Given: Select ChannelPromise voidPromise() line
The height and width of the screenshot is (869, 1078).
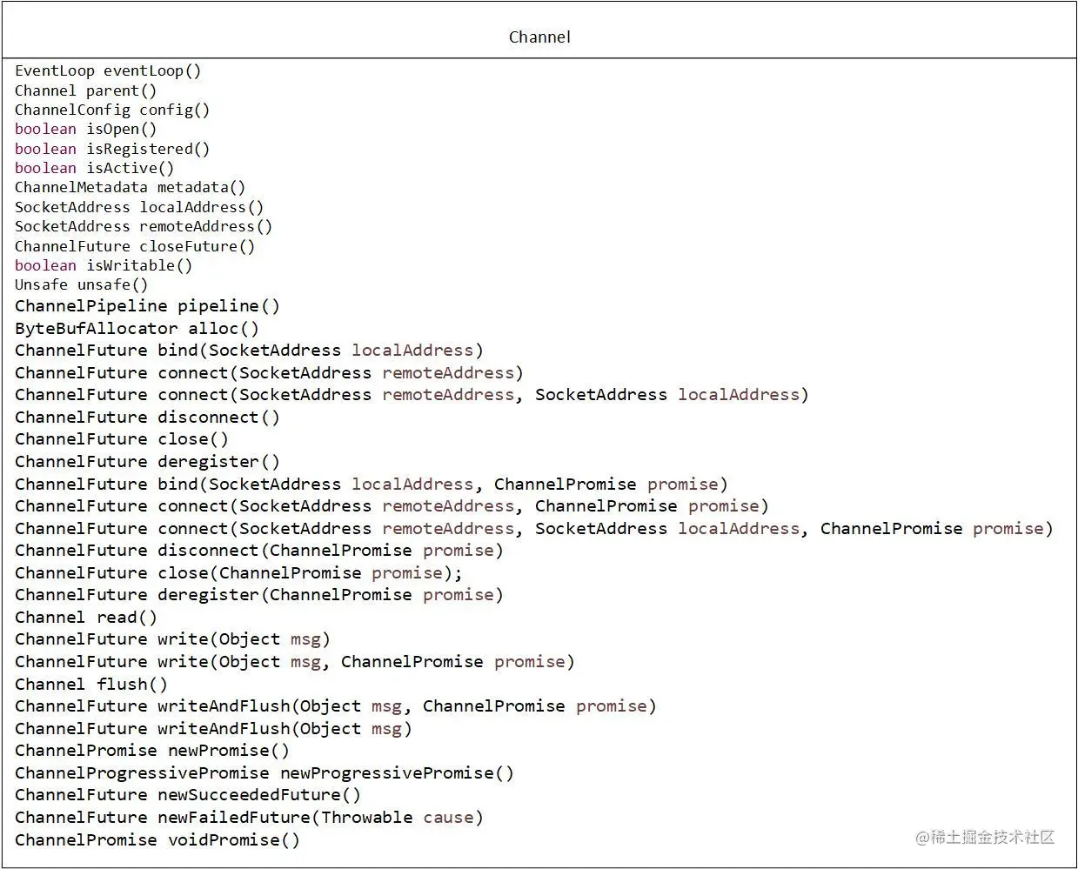Looking at the screenshot, I should (157, 840).
